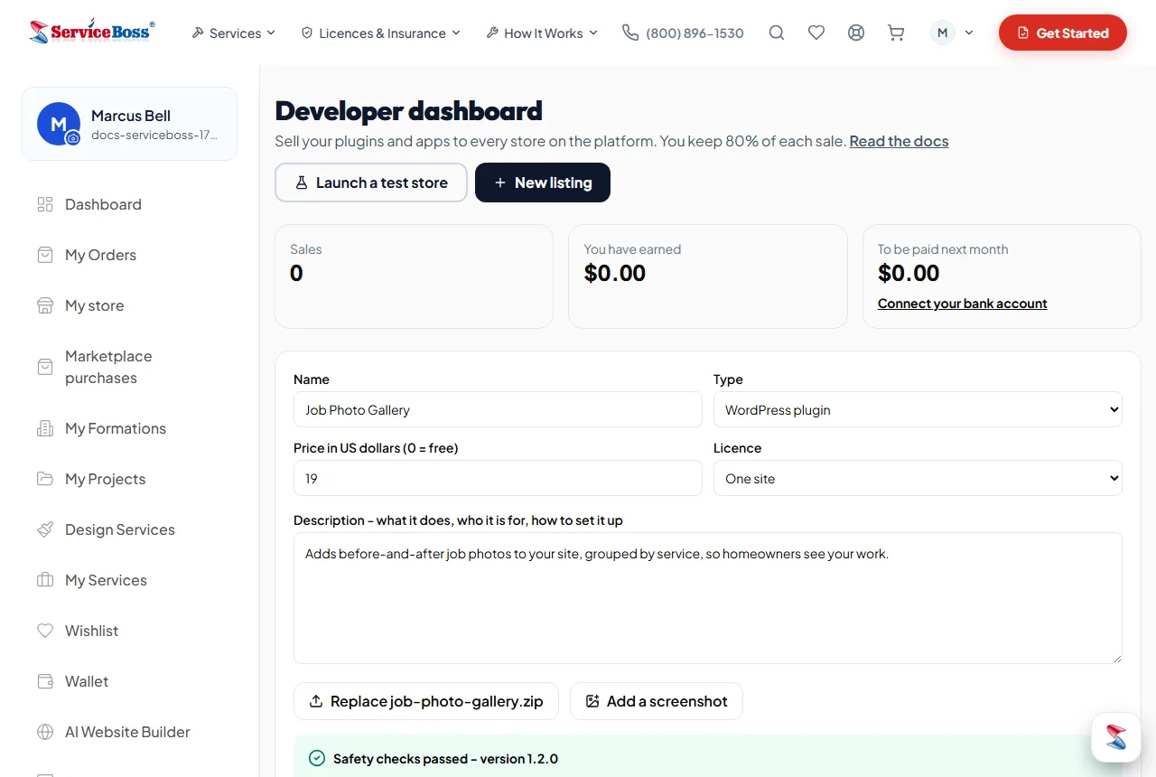This screenshot has height=777, width=1156.
Task: Open the user account M dropdown
Action: tap(953, 33)
